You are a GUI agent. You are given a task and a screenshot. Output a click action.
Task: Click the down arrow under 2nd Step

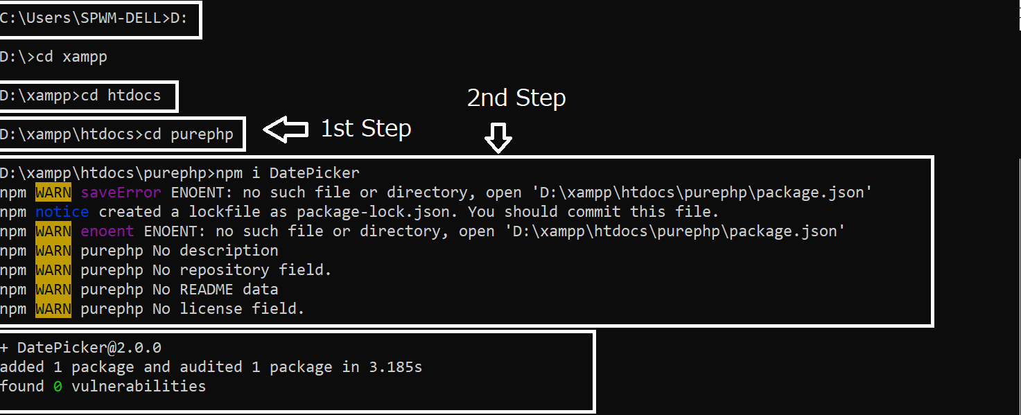click(498, 138)
